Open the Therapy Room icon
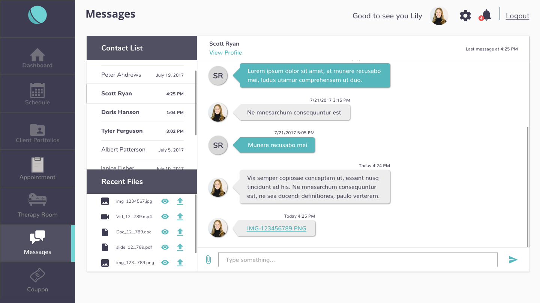The height and width of the screenshot is (303, 540). 37,200
